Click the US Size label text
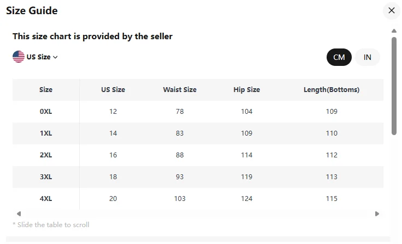The width and height of the screenshot is (402, 244). pos(38,57)
